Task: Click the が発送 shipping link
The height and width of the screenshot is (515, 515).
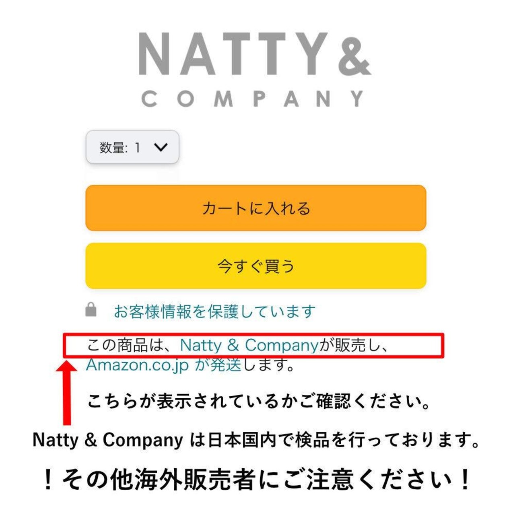Action: tap(218, 366)
